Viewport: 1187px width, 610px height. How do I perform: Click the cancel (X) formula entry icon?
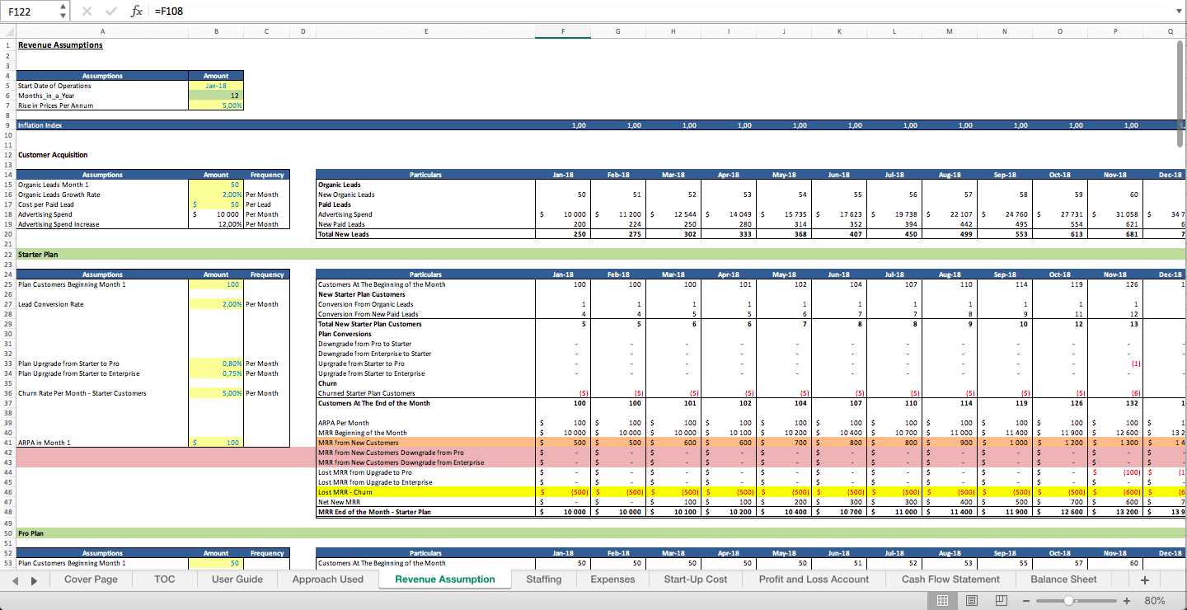click(87, 12)
